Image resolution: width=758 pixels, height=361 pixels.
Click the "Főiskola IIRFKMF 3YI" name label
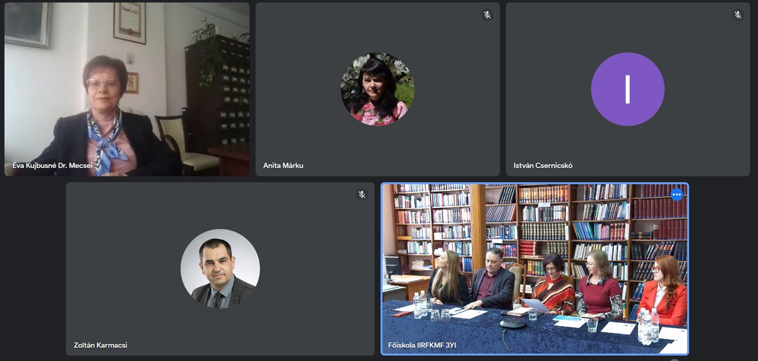point(421,345)
